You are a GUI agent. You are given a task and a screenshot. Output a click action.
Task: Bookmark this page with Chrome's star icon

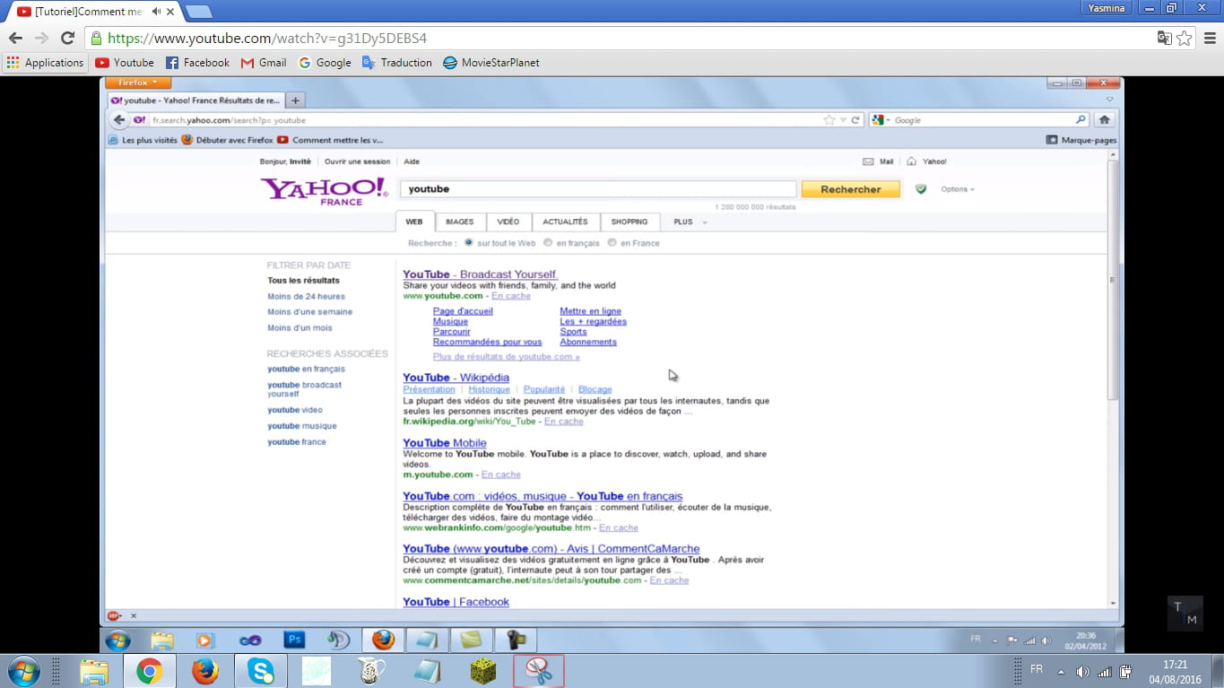(1185, 39)
